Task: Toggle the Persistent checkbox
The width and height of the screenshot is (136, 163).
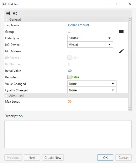Action: tap(69, 77)
